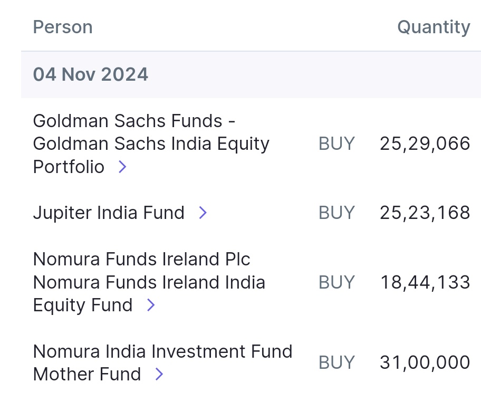Sort by the Person column header

(63, 27)
